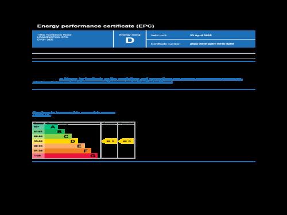Click the current score yellow D arrow
This screenshot has width=287, height=215.
[109, 141]
